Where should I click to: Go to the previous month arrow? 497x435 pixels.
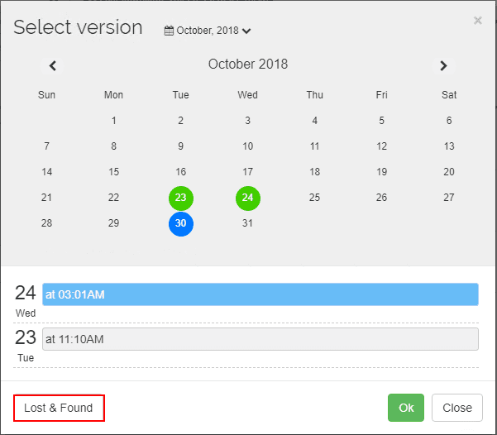pos(53,65)
